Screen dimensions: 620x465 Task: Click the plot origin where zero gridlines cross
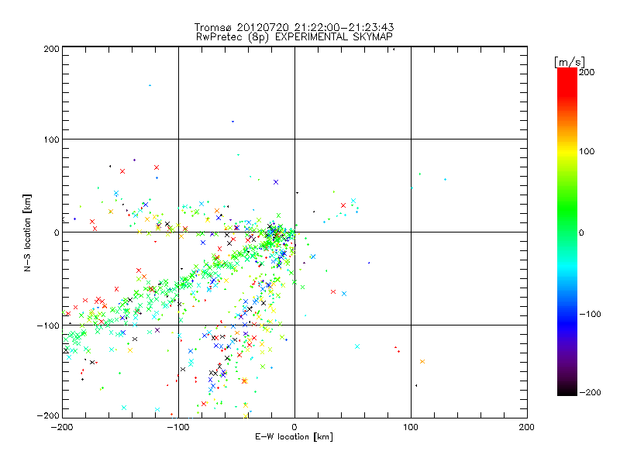click(294, 232)
